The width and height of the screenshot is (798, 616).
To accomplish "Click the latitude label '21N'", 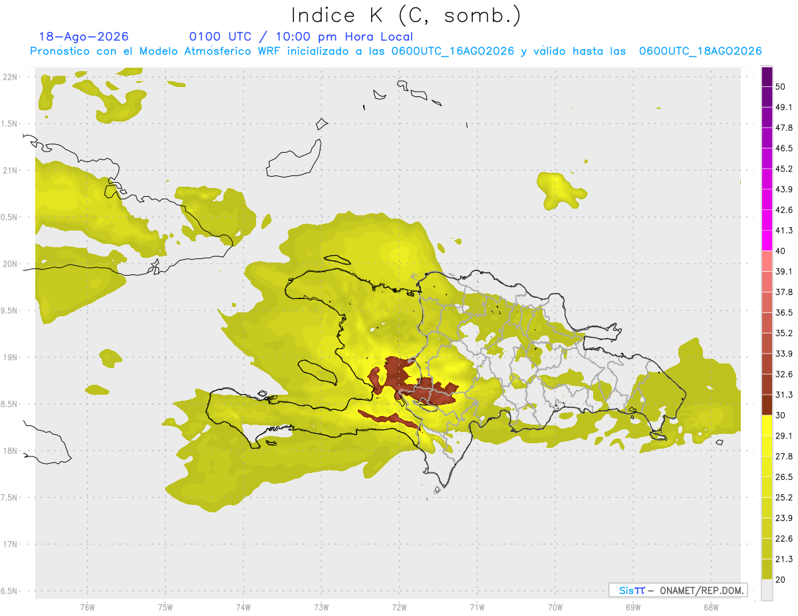I will tap(11, 170).
